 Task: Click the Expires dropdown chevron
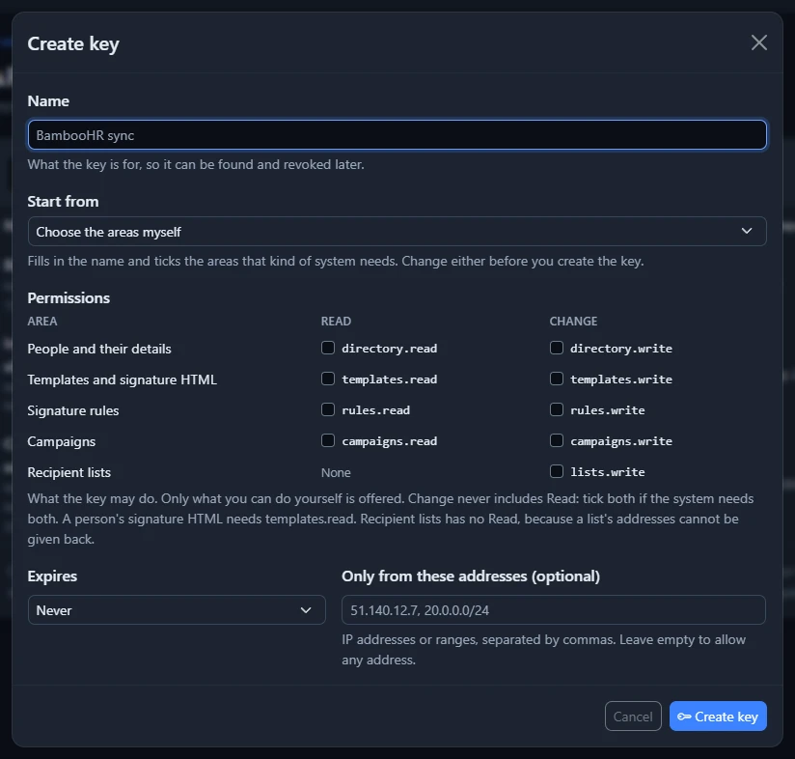tap(306, 610)
